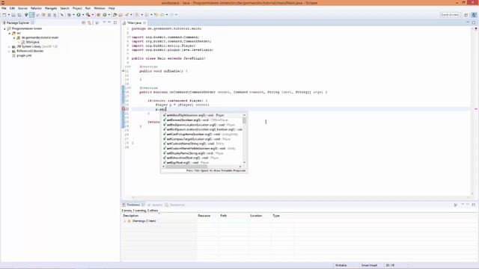This screenshot has width=479, height=269.
Task: Choose setBanned proposal in autocomplete list
Action: pyautogui.click(x=202, y=120)
